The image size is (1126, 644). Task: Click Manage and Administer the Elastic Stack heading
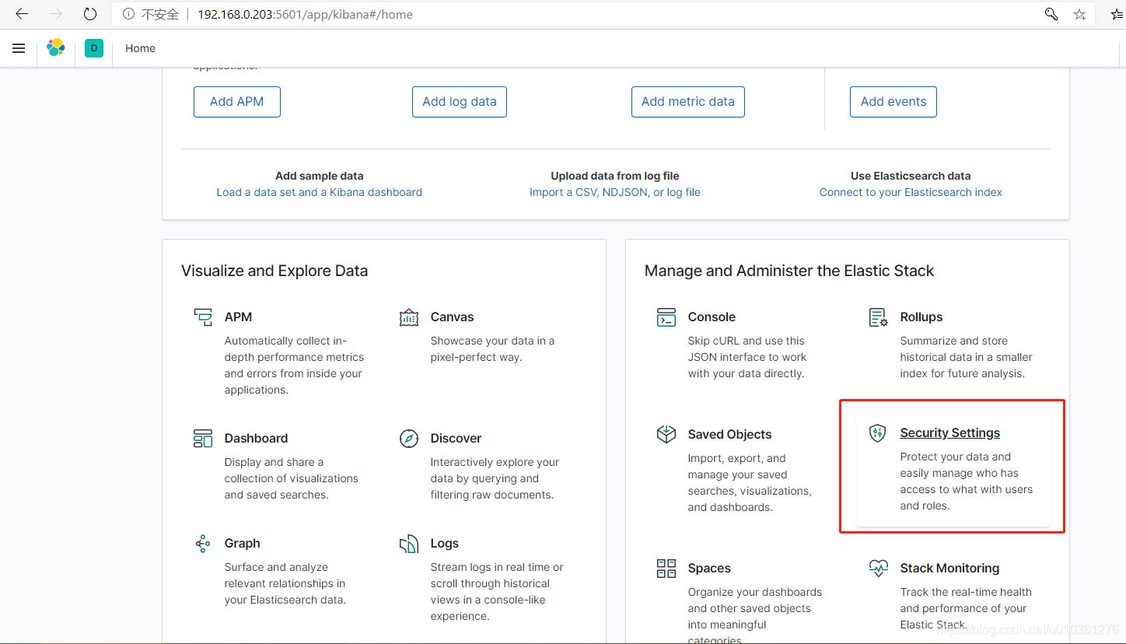pos(789,271)
